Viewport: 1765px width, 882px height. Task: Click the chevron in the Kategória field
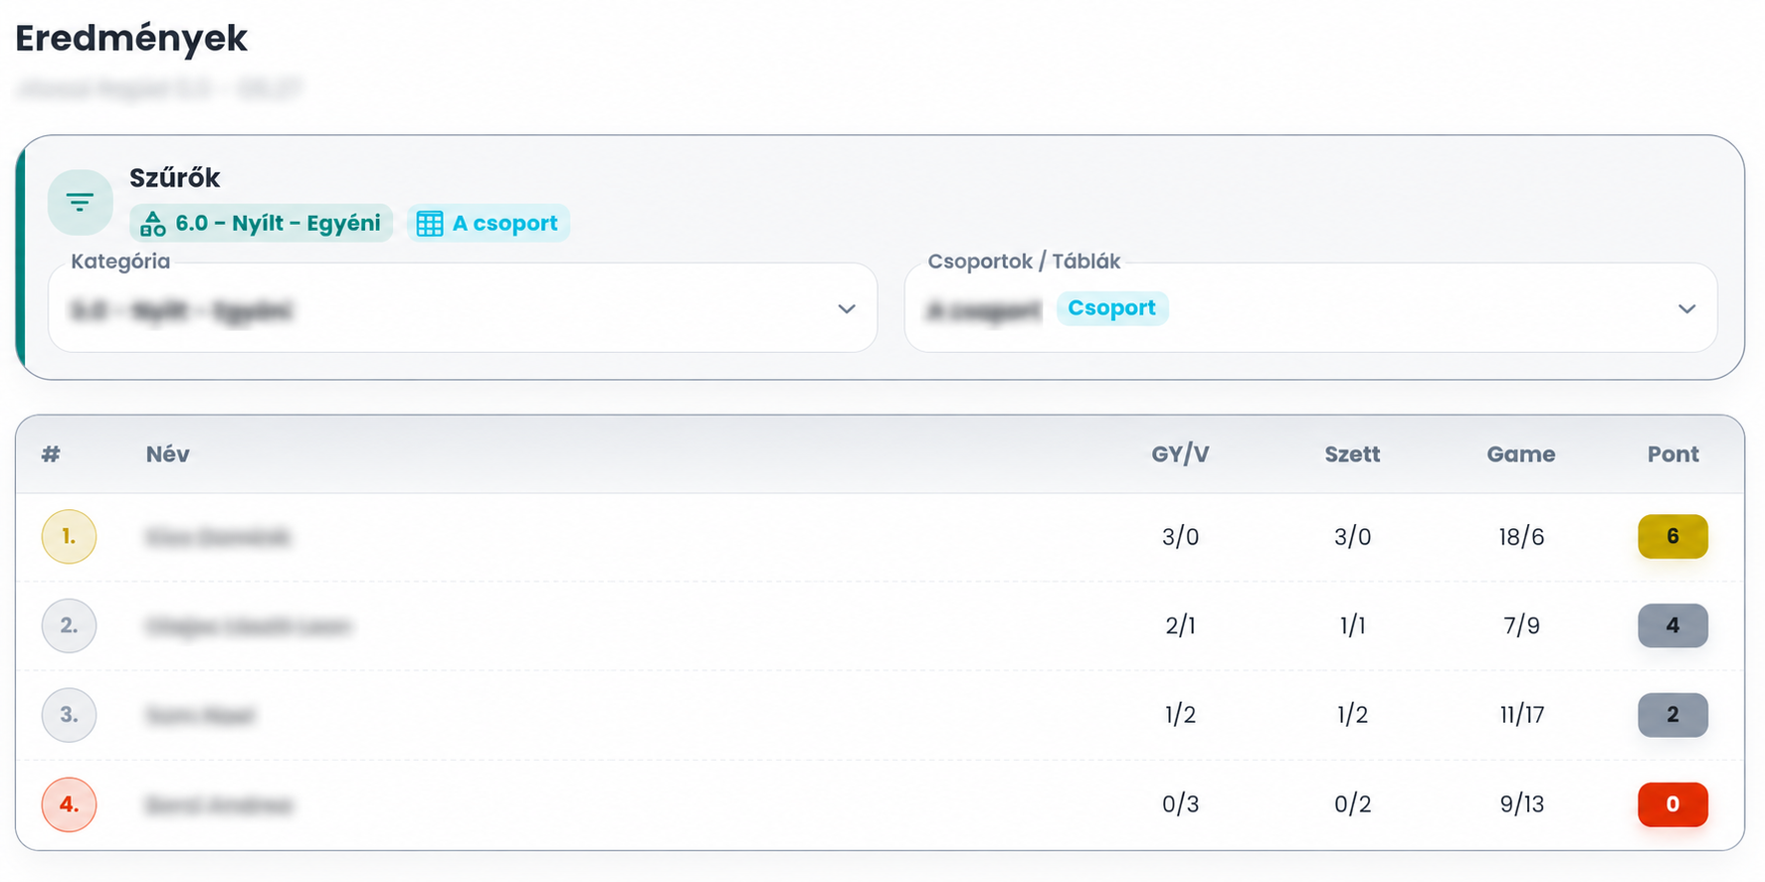pos(847,308)
